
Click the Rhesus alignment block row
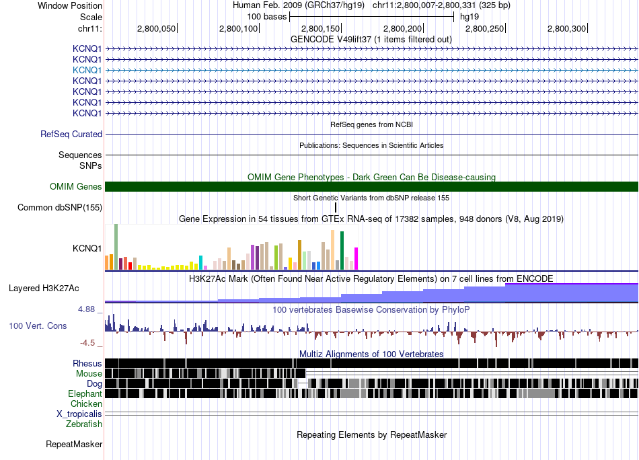point(371,363)
